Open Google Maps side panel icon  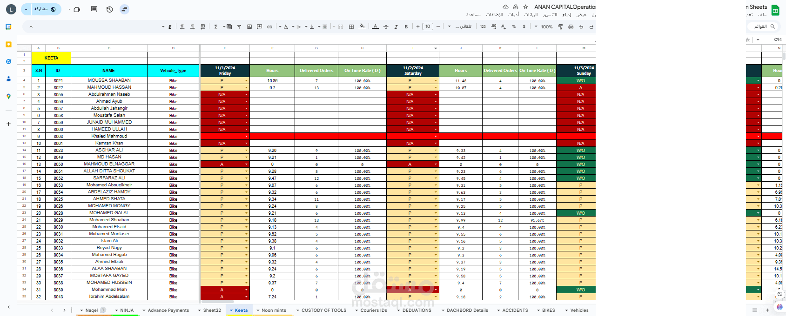click(x=8, y=96)
